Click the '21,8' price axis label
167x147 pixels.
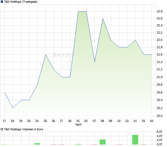[159, 47]
